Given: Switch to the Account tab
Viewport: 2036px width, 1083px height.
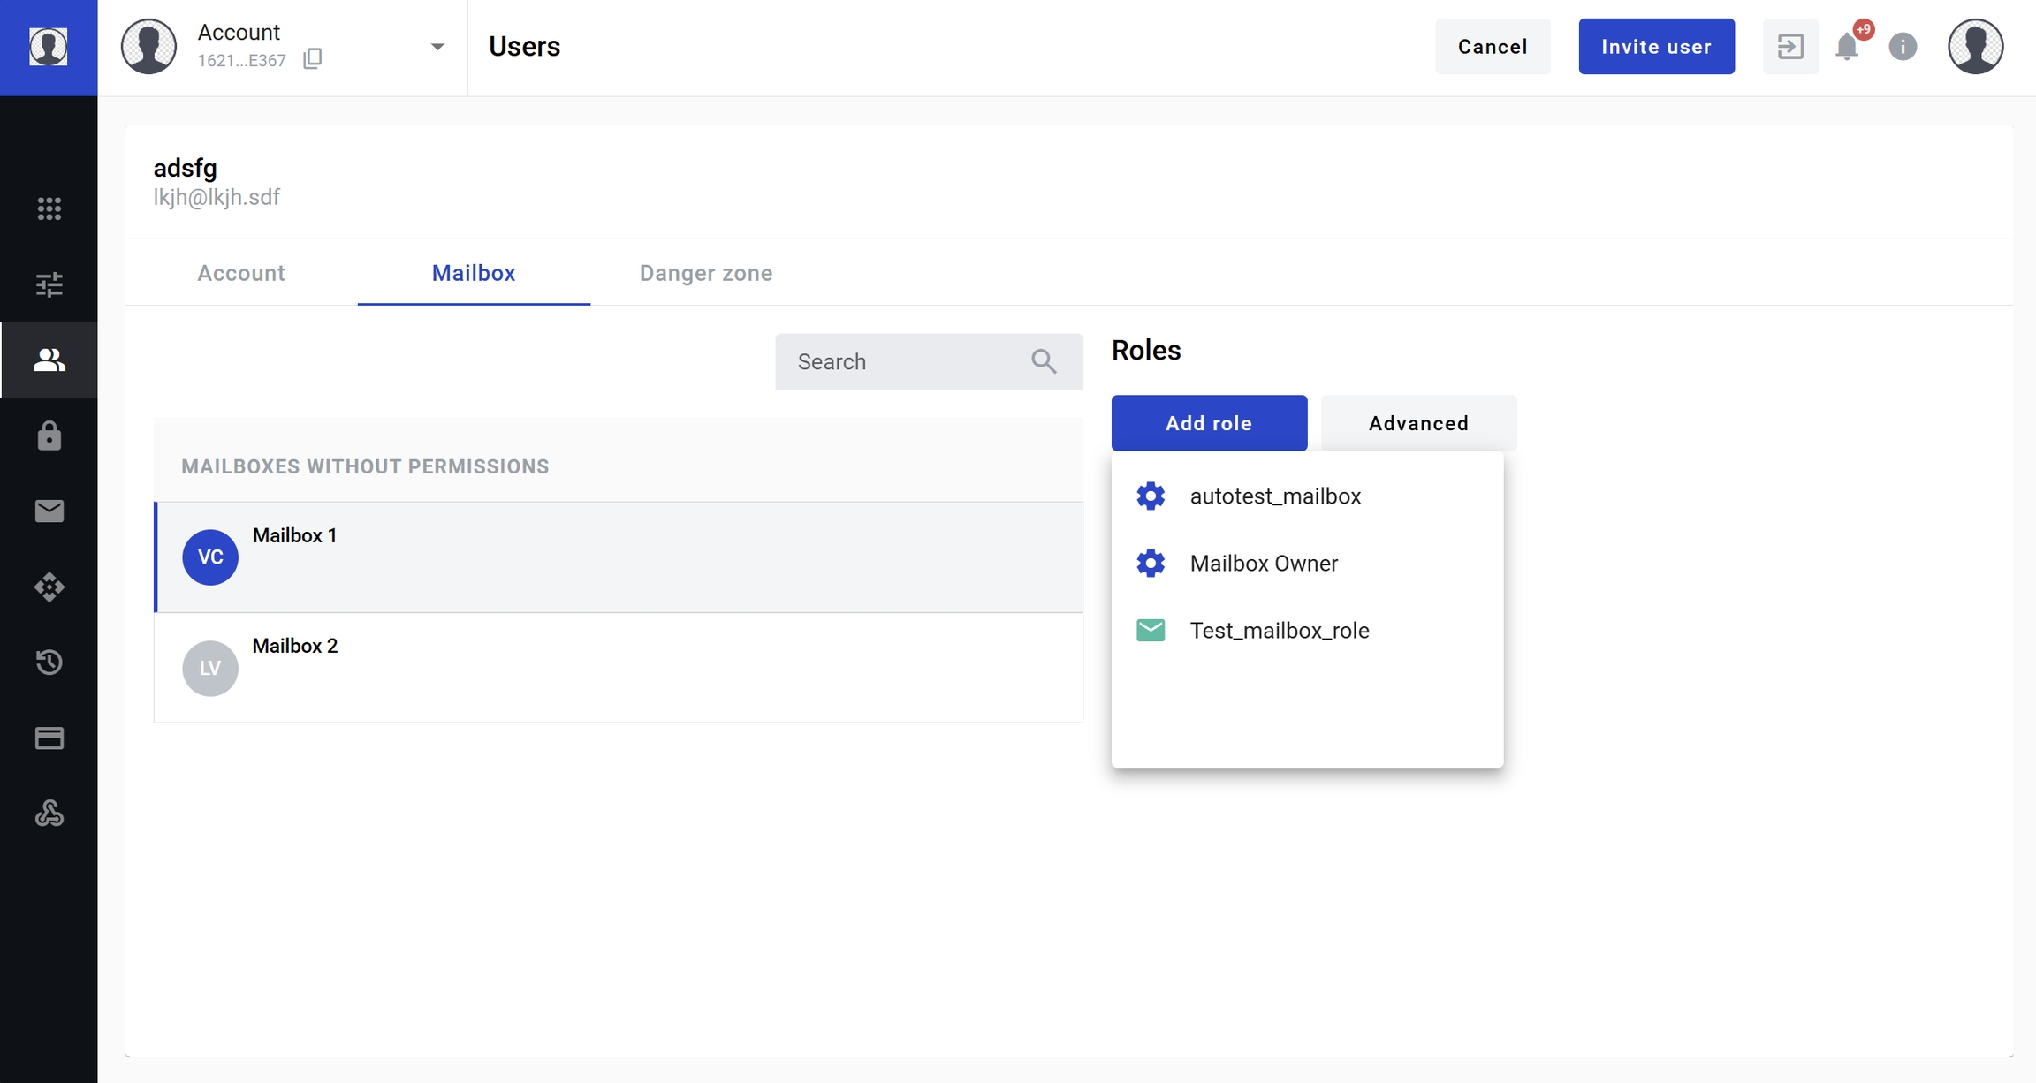Looking at the screenshot, I should tap(241, 273).
